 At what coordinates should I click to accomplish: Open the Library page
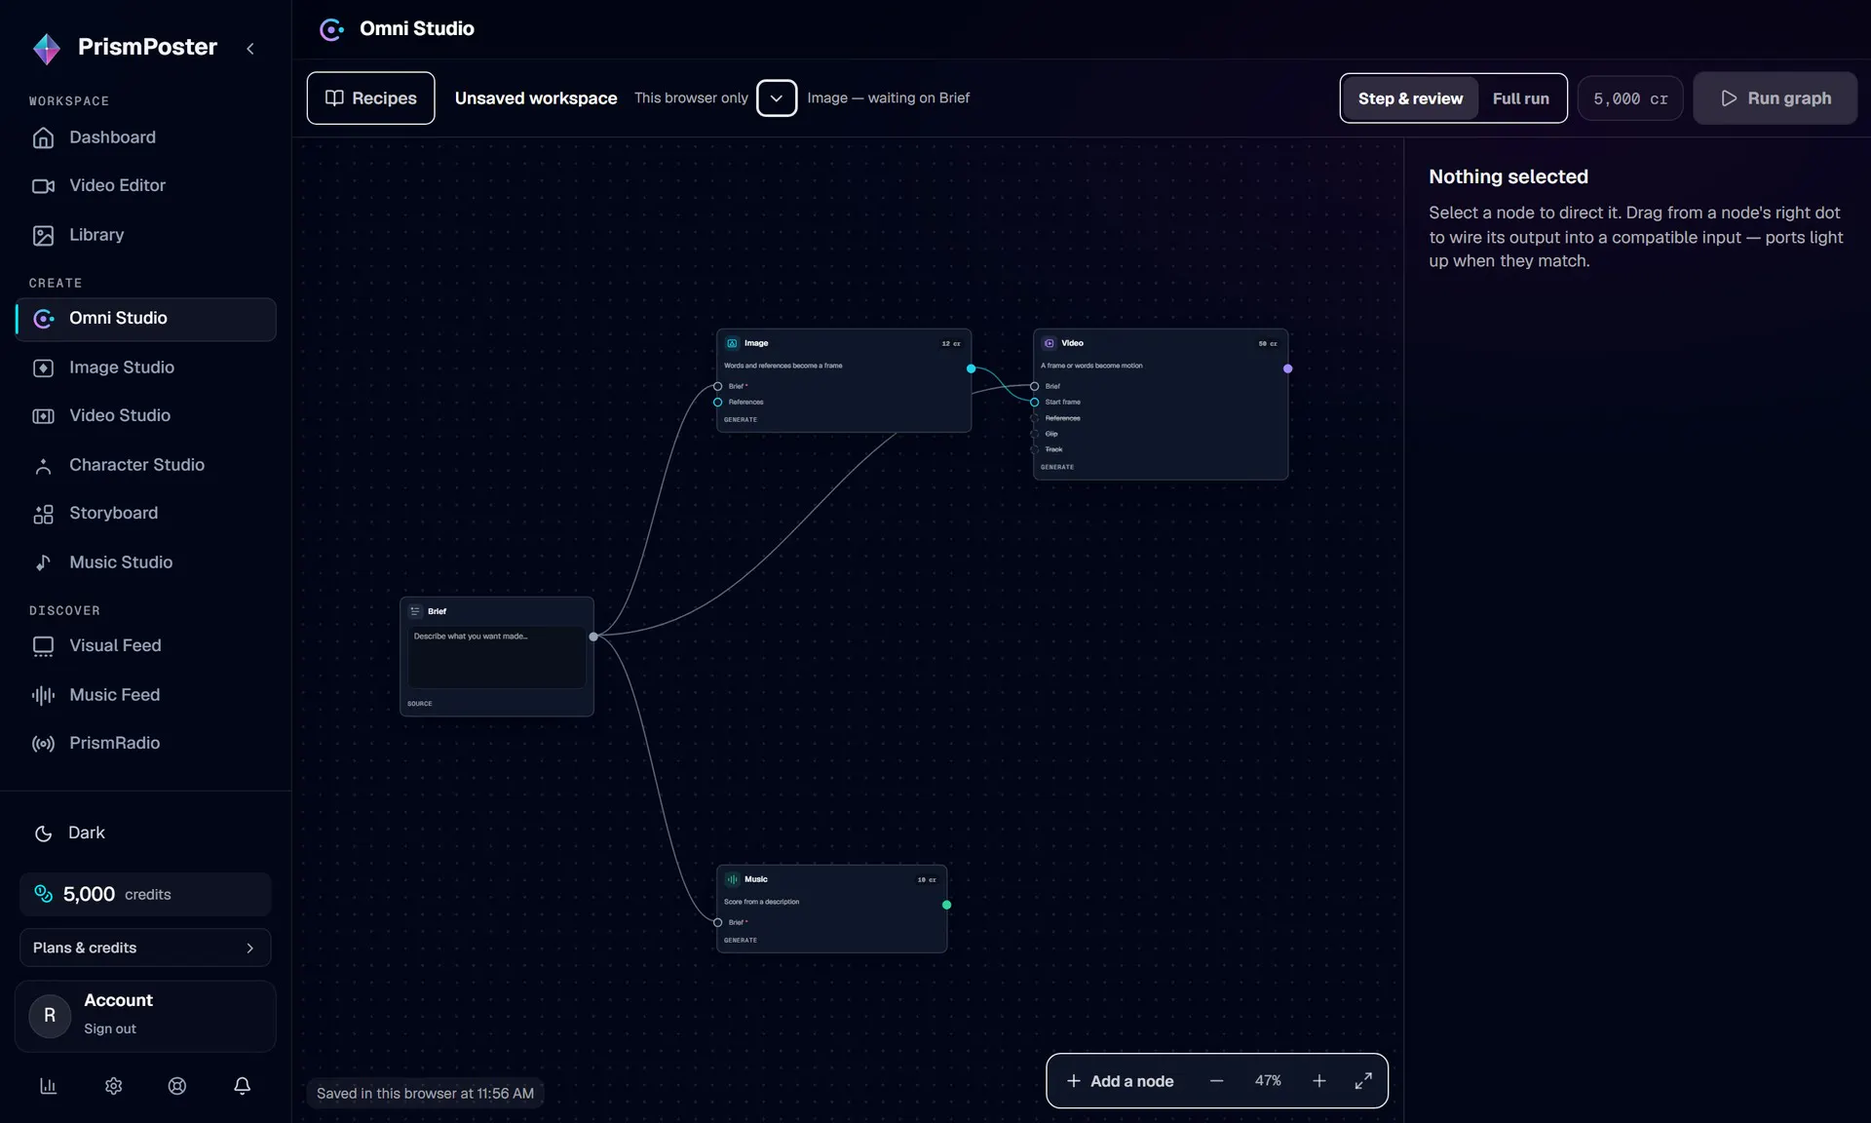pyautogui.click(x=146, y=235)
